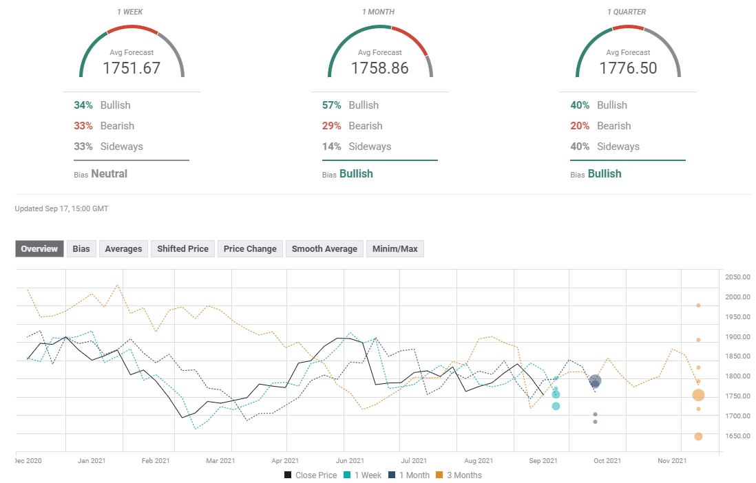This screenshot has height=483, width=756.
Task: Toggle 3 Months series in legend
Action: [x=459, y=475]
